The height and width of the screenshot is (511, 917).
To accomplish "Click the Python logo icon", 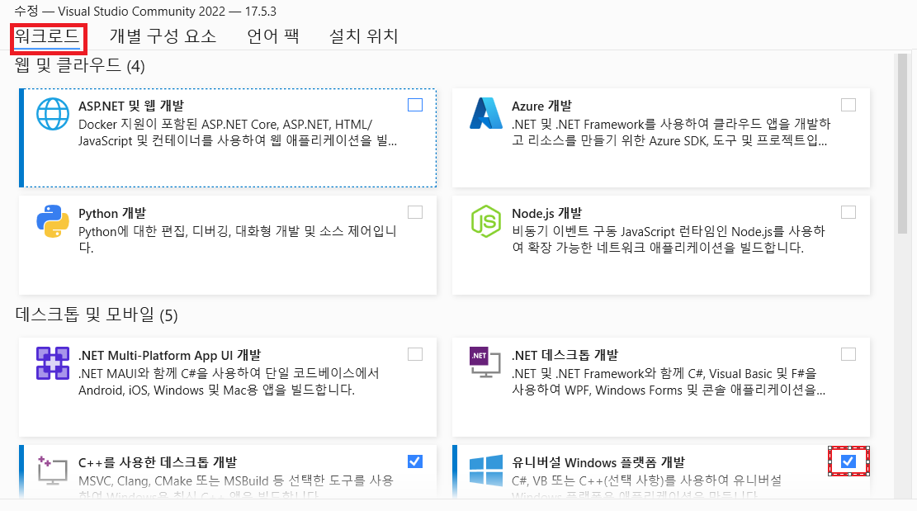I will click(x=53, y=221).
